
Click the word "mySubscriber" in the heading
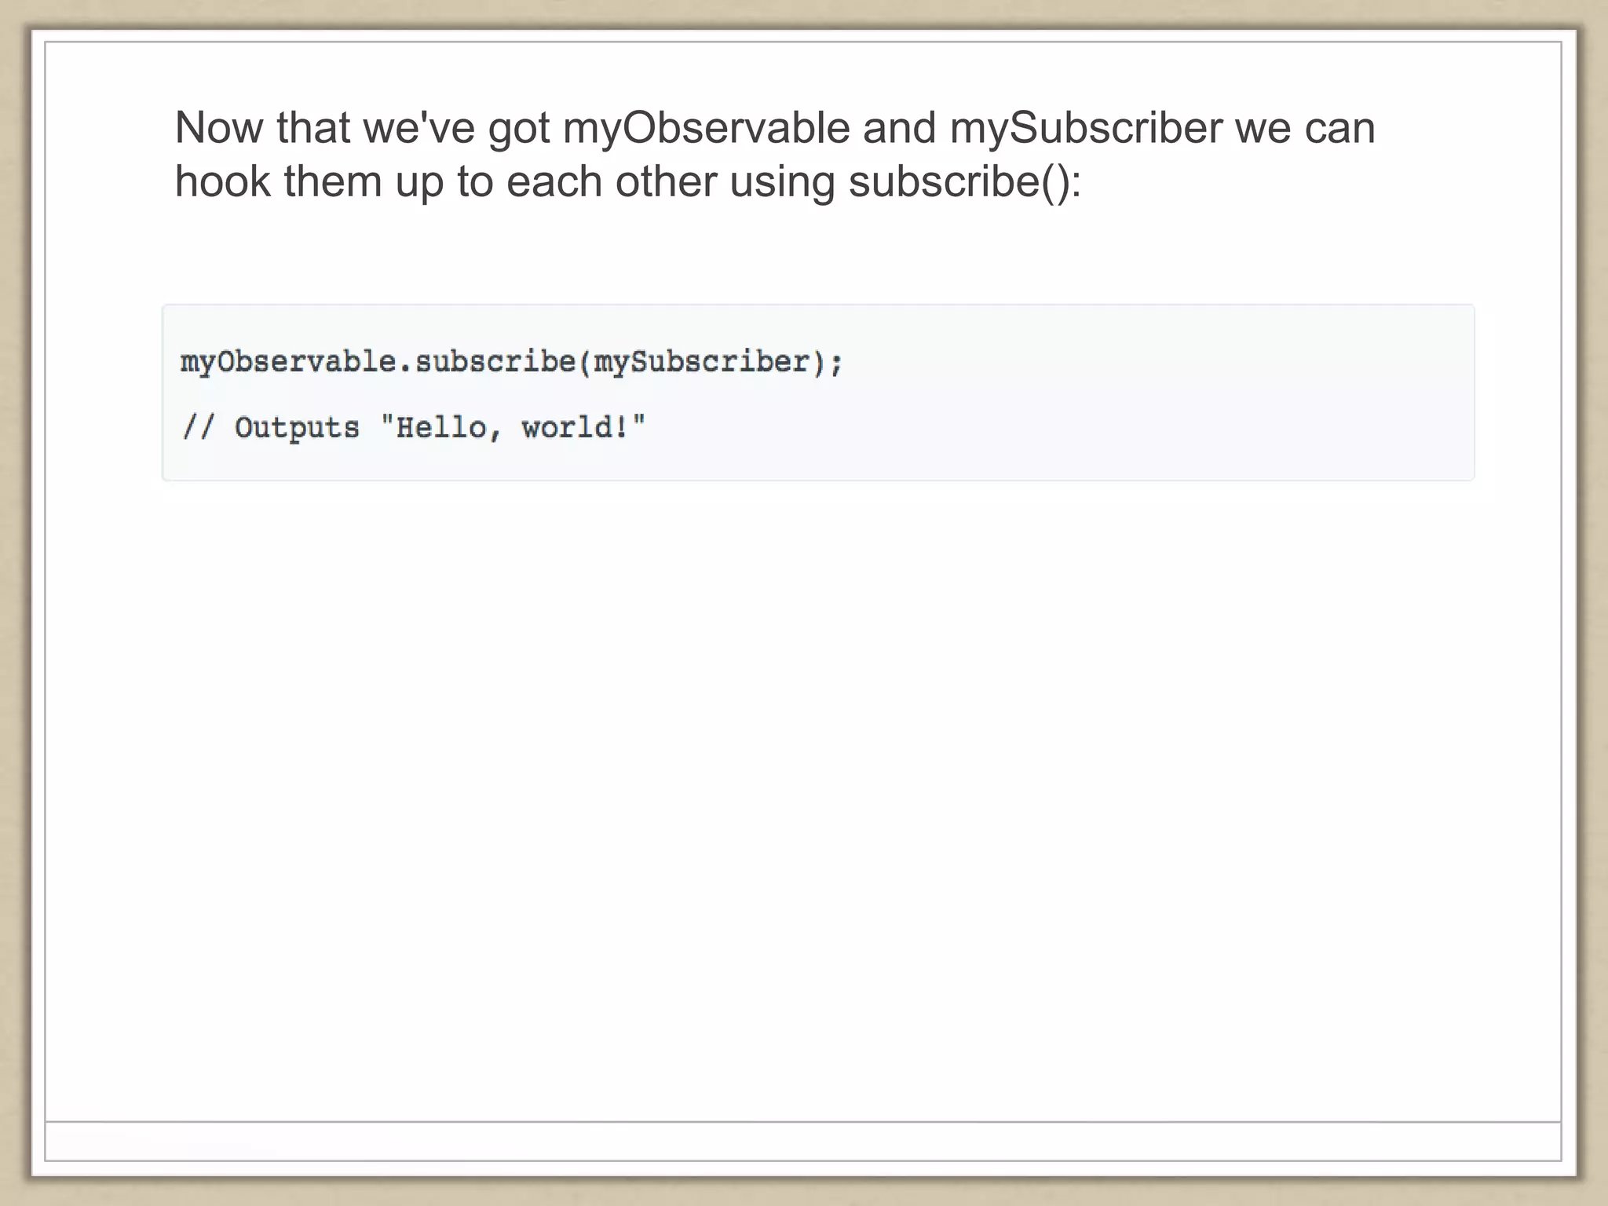1086,128
